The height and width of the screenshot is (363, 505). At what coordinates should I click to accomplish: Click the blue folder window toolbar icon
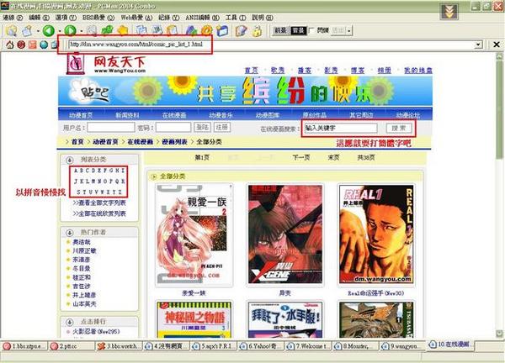222,30
